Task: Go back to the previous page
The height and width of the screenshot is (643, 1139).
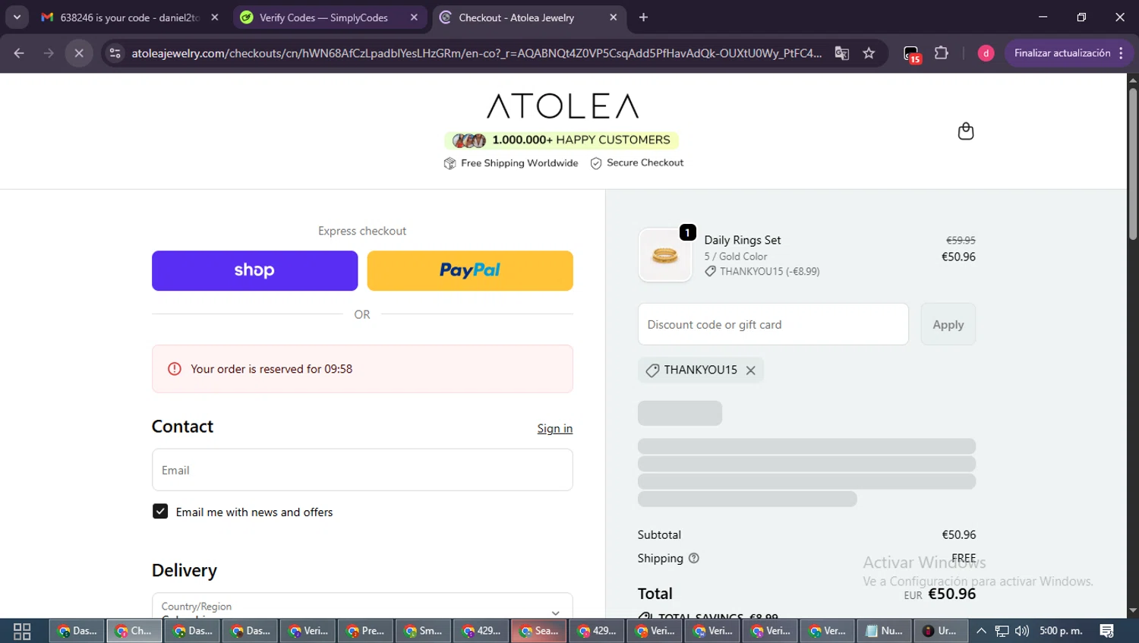Action: click(19, 53)
